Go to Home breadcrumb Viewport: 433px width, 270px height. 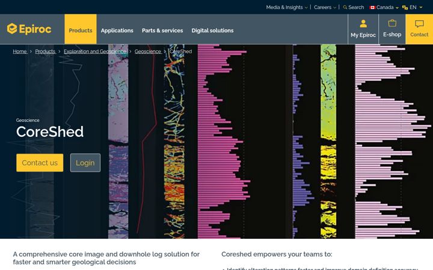coord(20,52)
